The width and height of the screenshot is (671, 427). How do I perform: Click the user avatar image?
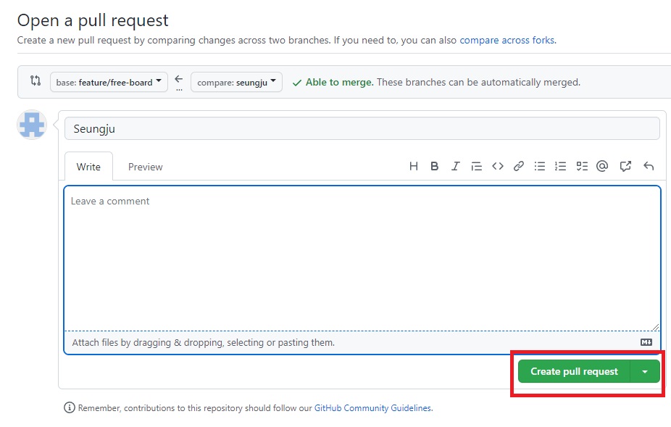pyautogui.click(x=32, y=125)
